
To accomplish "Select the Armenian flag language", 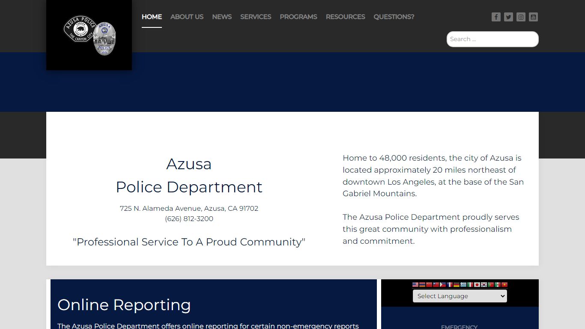I will pyautogui.click(x=422, y=284).
